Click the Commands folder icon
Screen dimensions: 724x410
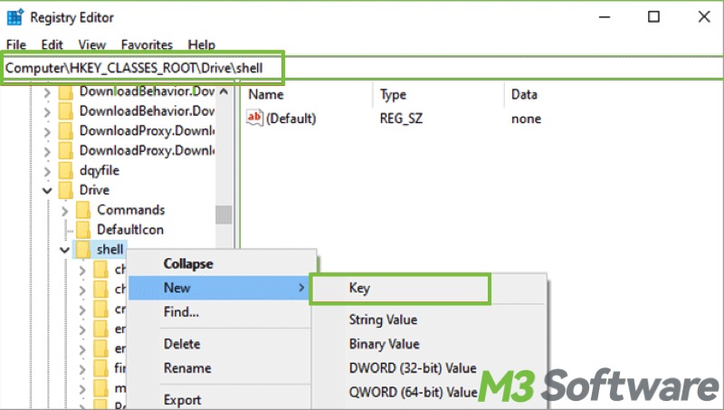[x=83, y=210]
